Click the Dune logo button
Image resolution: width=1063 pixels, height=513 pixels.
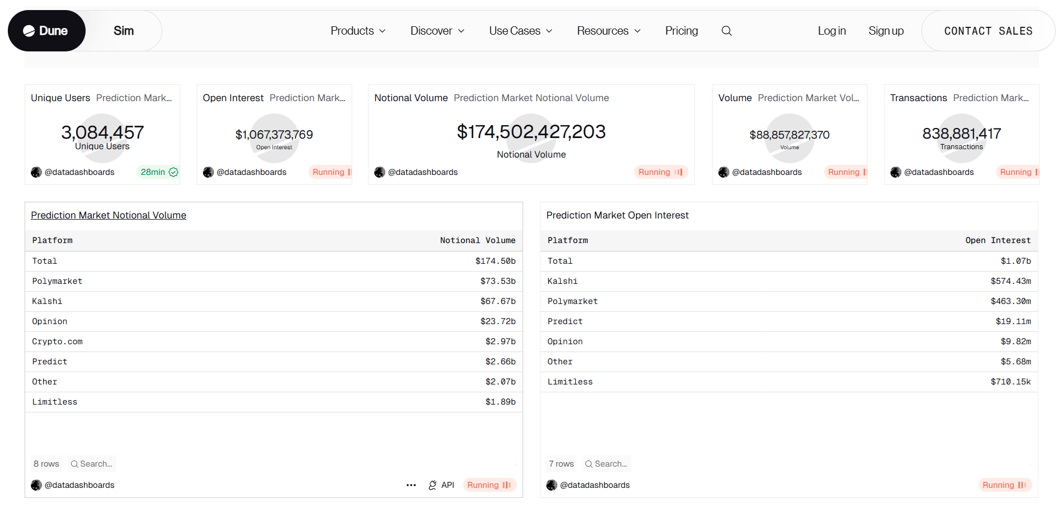pos(46,31)
